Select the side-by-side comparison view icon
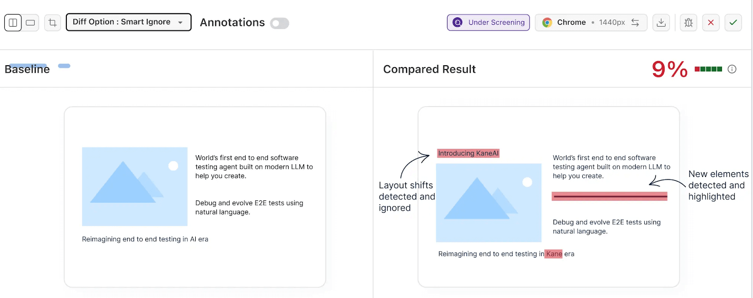Viewport: 753px width, 298px height. click(x=13, y=22)
